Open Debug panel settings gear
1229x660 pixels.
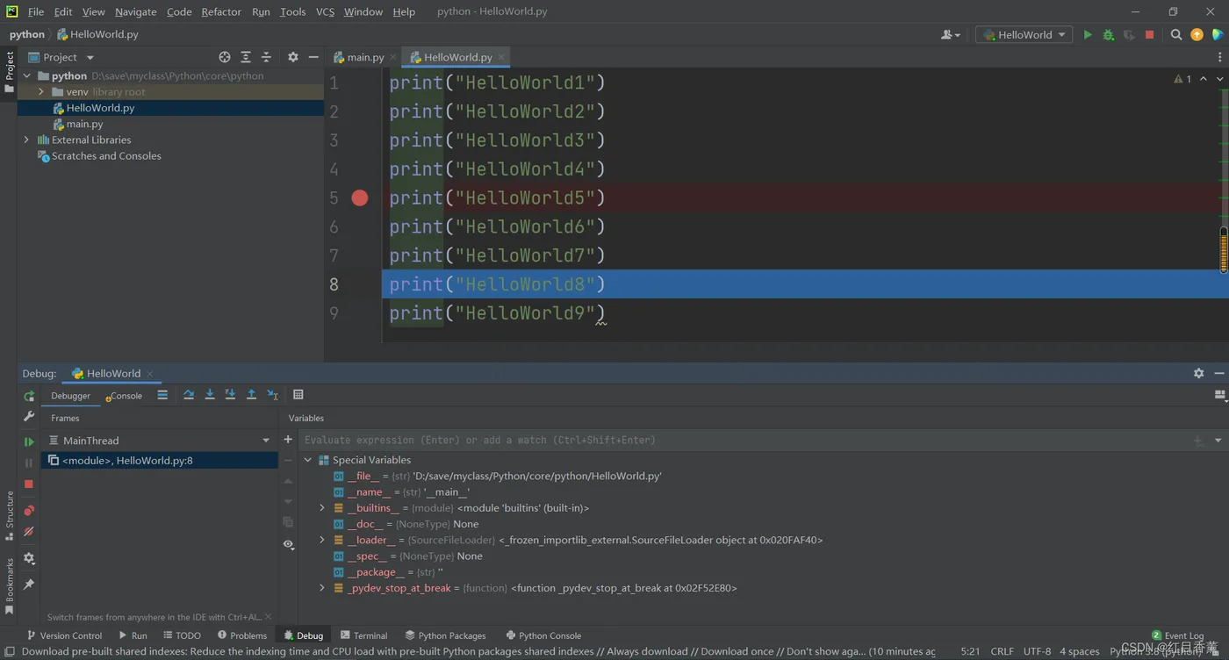(1198, 373)
